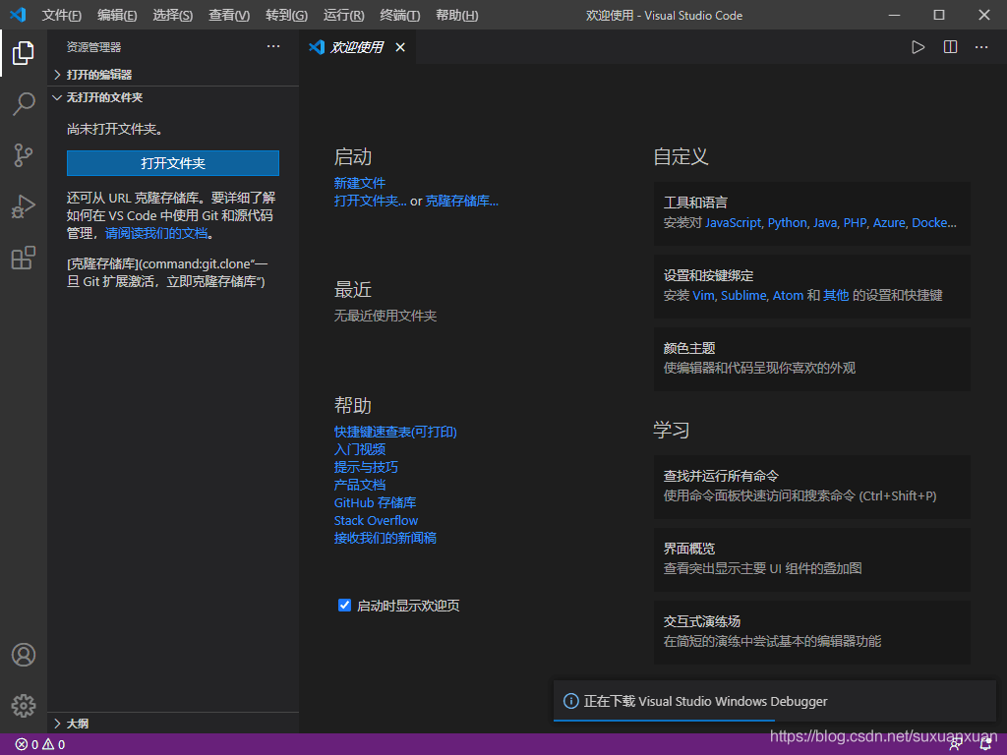Open the Explorer view in activity bar
Viewport: 1007px width, 755px height.
tap(24, 53)
